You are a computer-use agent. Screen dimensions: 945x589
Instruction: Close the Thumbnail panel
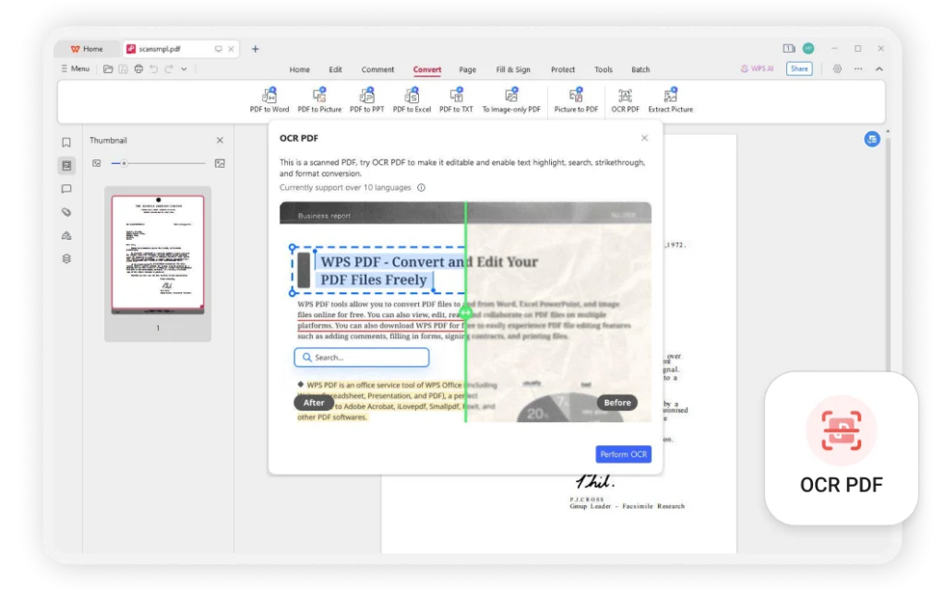(220, 140)
